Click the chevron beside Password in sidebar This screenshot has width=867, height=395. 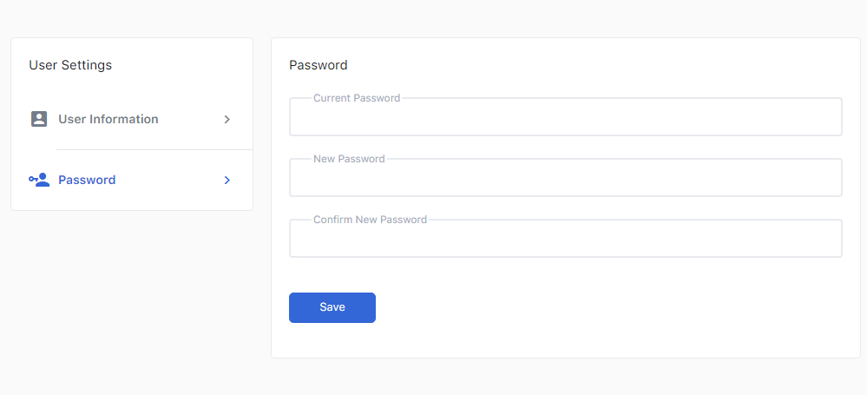point(227,180)
